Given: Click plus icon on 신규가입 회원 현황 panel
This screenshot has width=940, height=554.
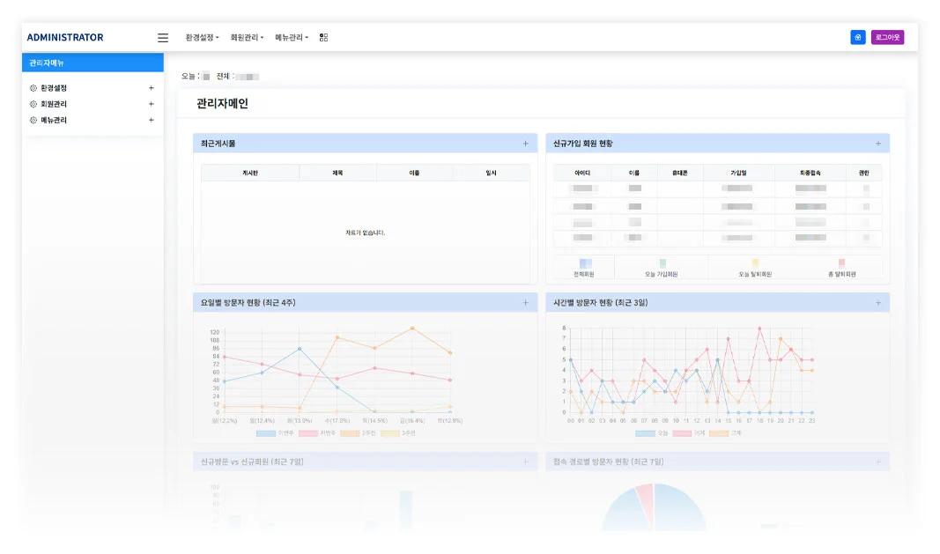Looking at the screenshot, I should pos(878,144).
